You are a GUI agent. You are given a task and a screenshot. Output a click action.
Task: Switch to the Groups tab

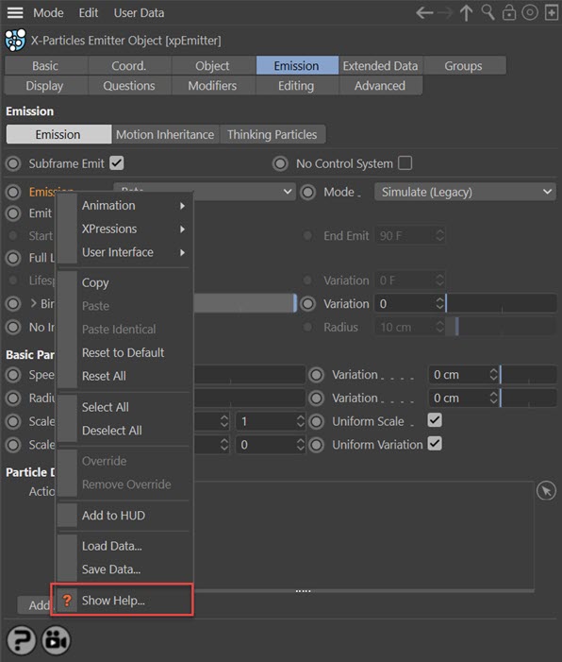point(464,66)
